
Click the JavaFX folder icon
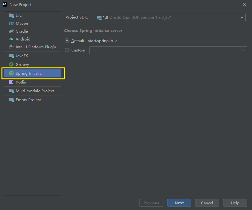point(11,56)
